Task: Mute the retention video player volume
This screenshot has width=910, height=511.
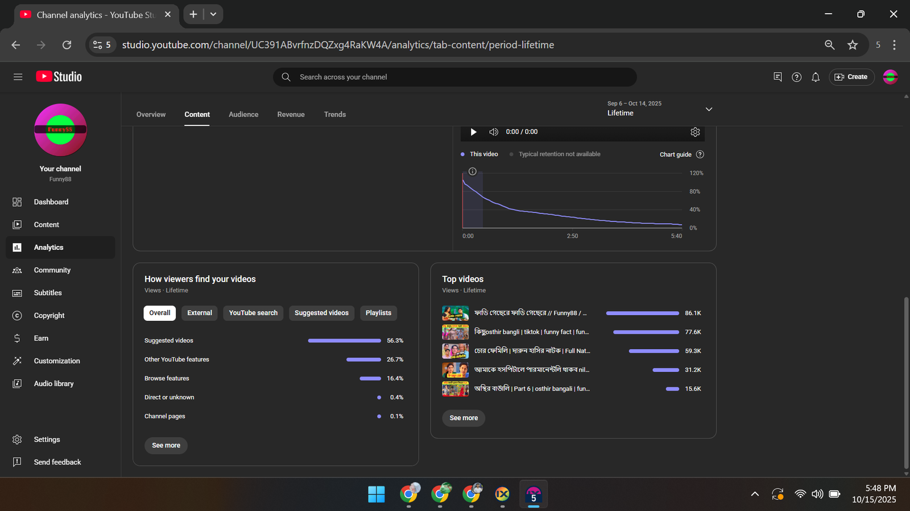Action: 493,132
